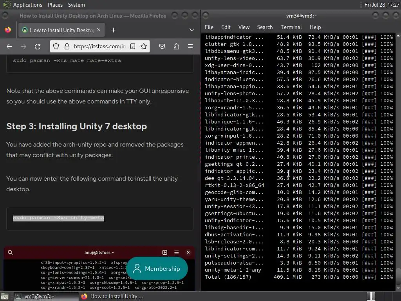The height and width of the screenshot is (301, 401).
Task: Open the Applications menu
Action: pos(28,5)
